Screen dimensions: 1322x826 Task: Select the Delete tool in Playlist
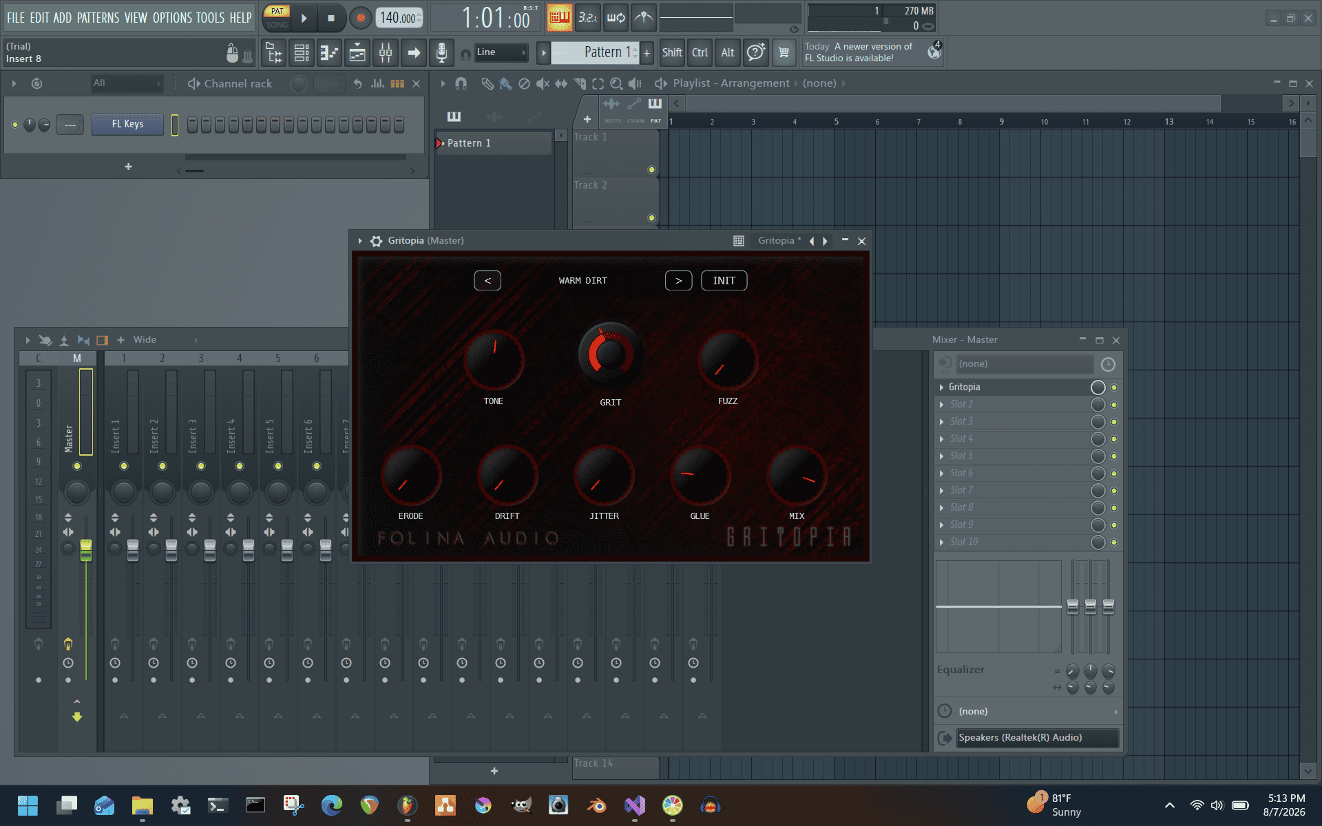(x=524, y=83)
